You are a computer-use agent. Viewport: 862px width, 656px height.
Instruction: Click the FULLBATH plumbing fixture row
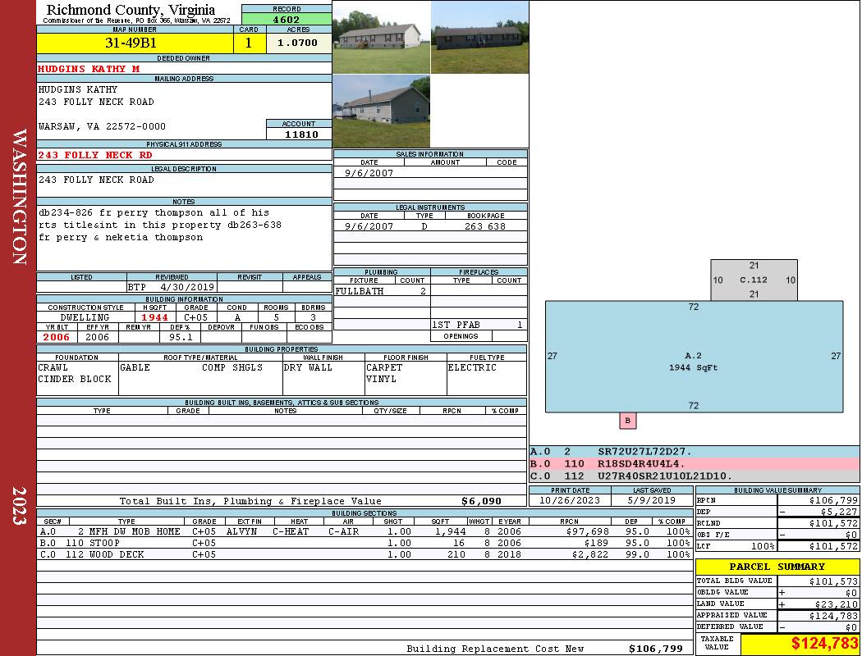point(381,291)
